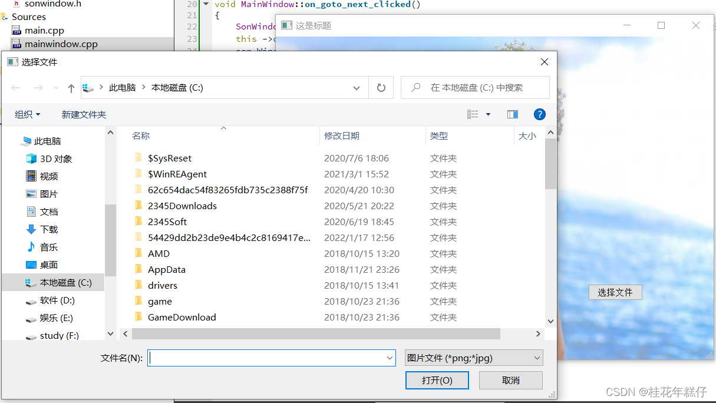The image size is (716, 403).
Task: Click the chevron before 此电脑 in address bar
Action: tap(101, 87)
